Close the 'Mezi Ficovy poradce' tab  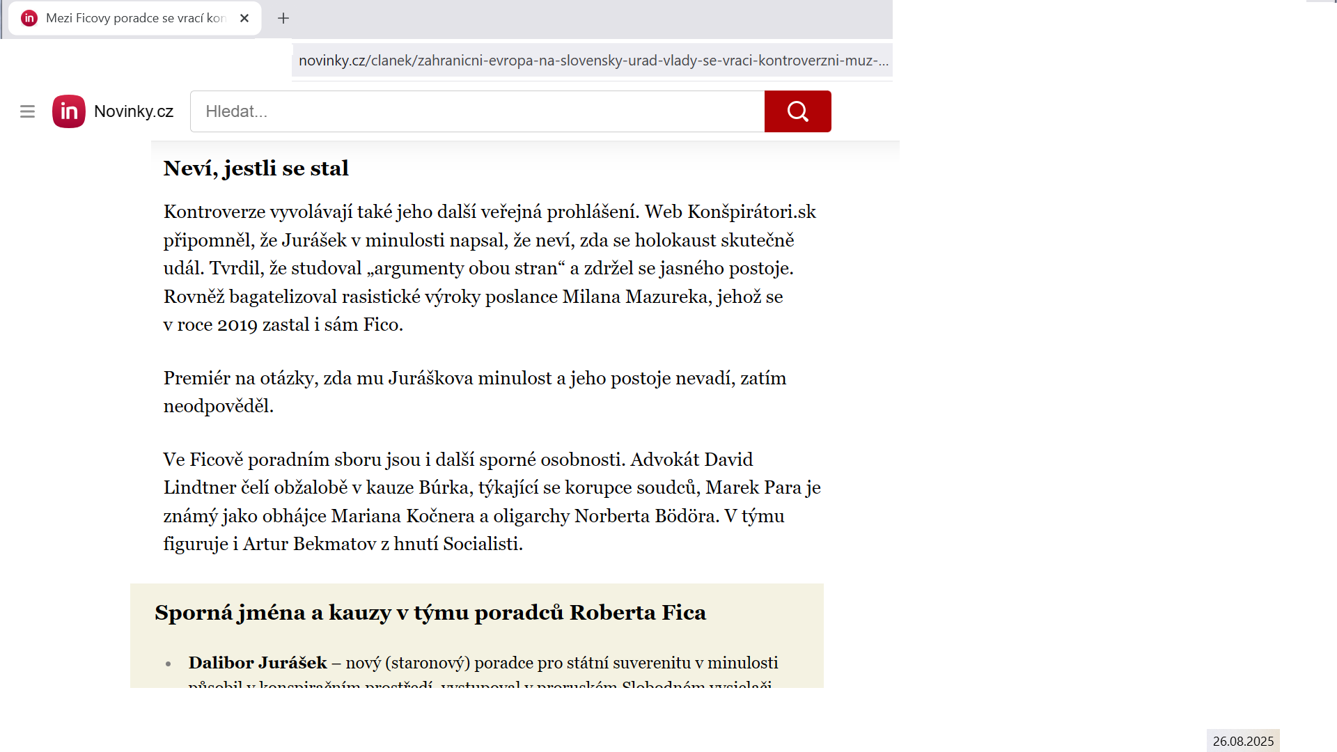click(x=244, y=18)
